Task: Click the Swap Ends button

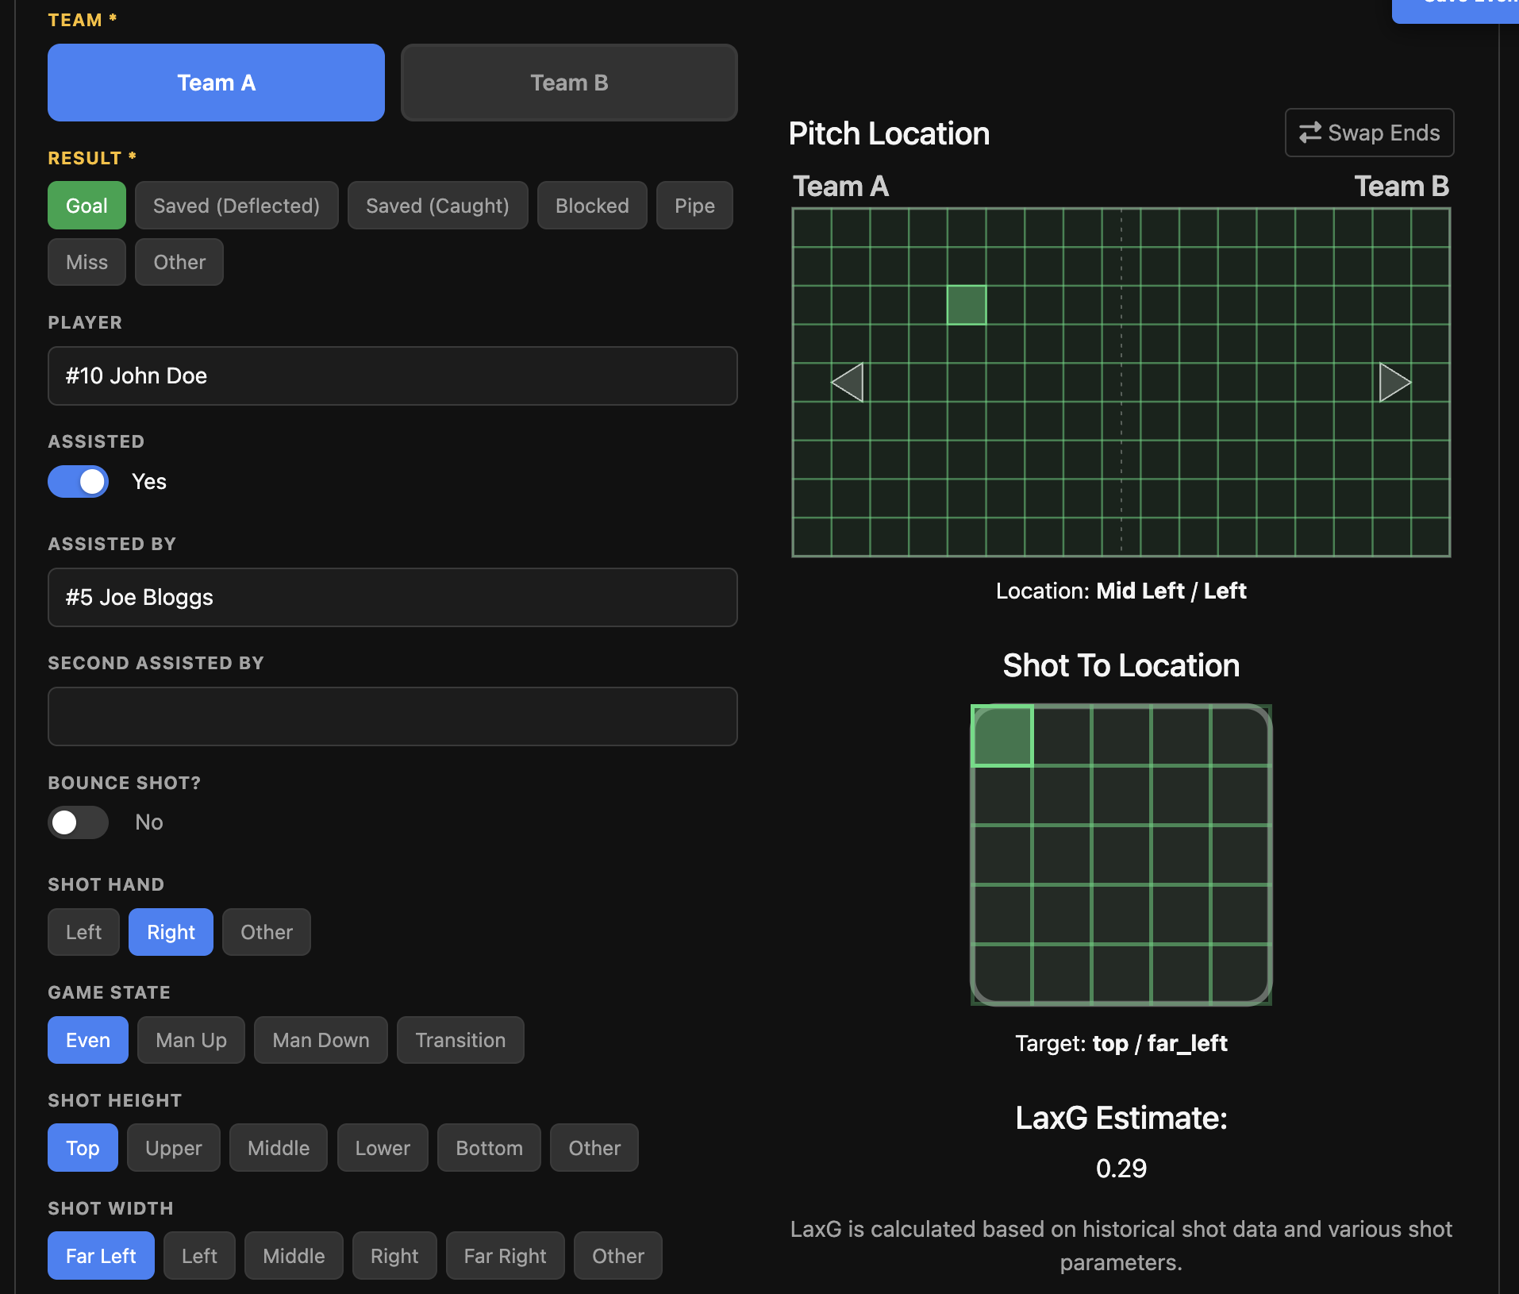Action: coord(1369,133)
